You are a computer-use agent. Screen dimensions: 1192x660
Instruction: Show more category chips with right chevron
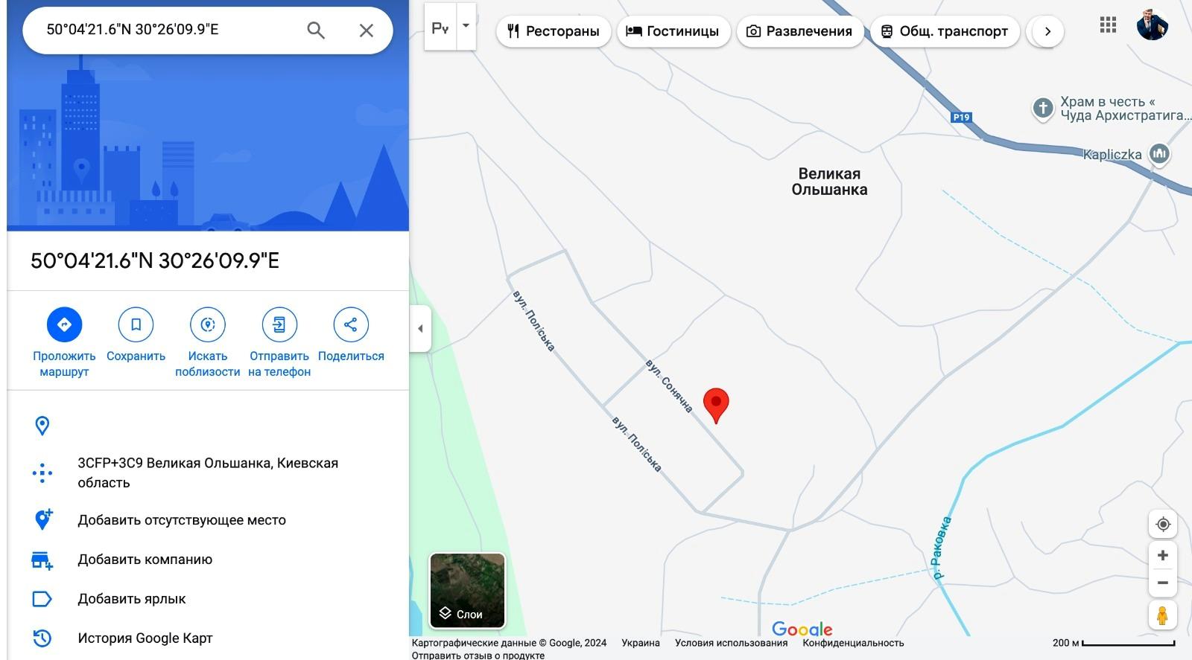click(1047, 31)
